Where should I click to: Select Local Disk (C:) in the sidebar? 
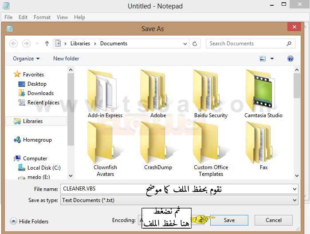44,168
